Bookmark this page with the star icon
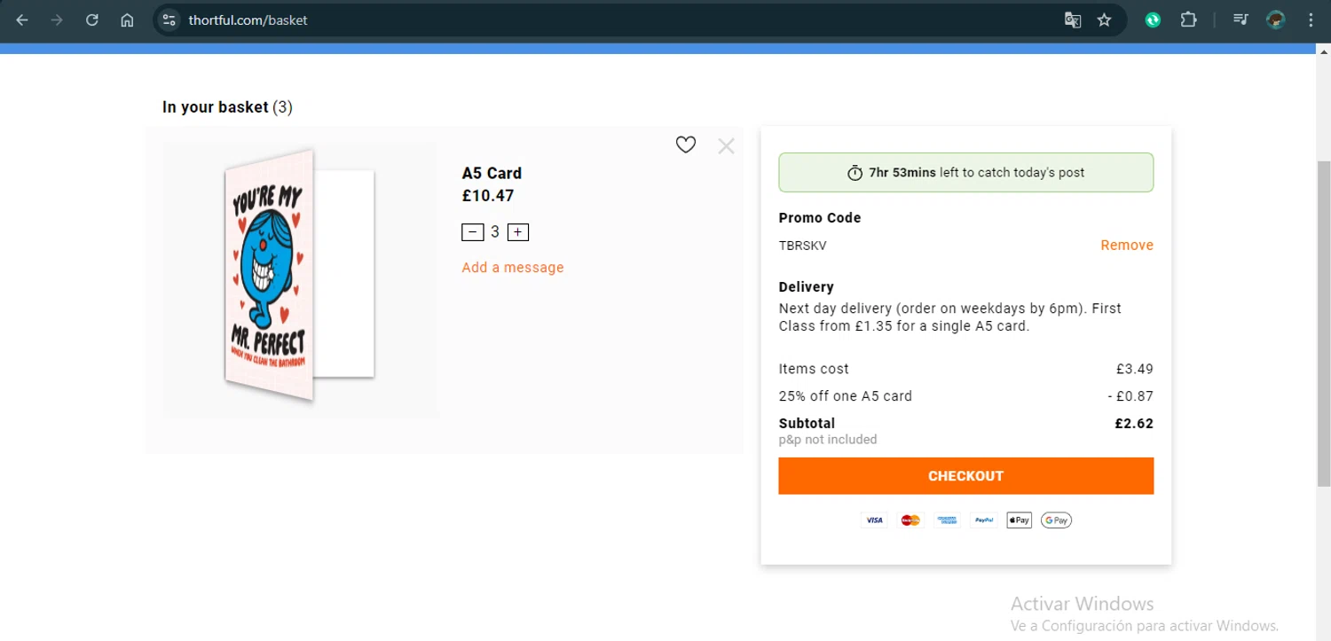This screenshot has width=1331, height=641. 1105,20
